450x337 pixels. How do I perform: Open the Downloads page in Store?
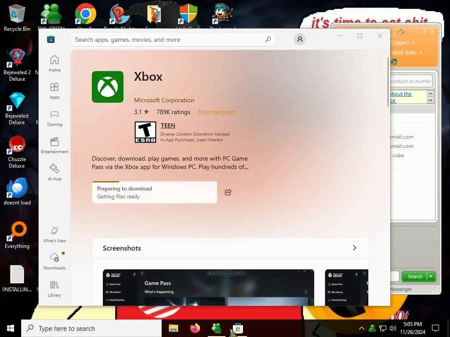tap(54, 262)
